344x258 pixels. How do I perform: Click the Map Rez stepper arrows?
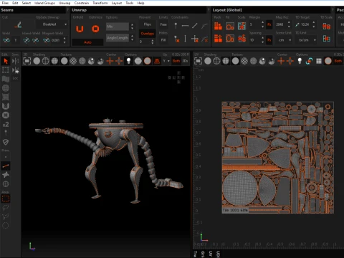289,24
